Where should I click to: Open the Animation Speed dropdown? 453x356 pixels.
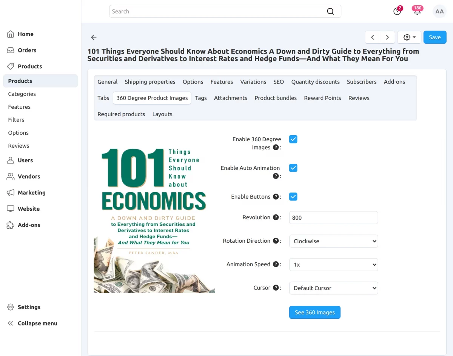333,265
